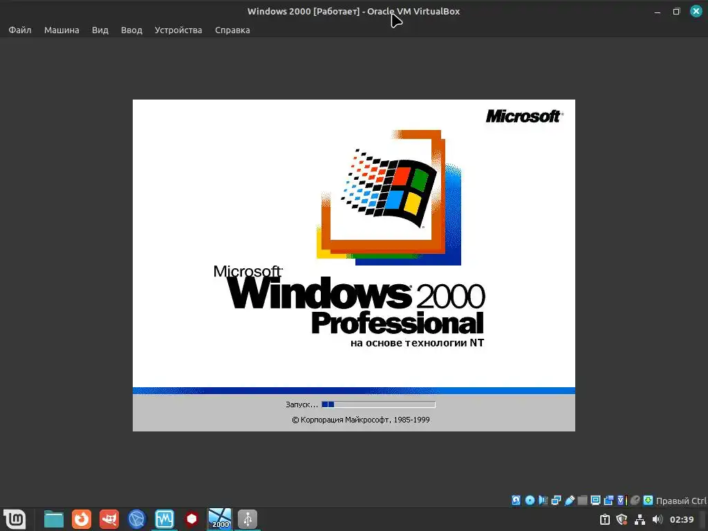Click the Правый Ctrl host key label
The width and height of the screenshot is (708, 531).
coord(681,501)
